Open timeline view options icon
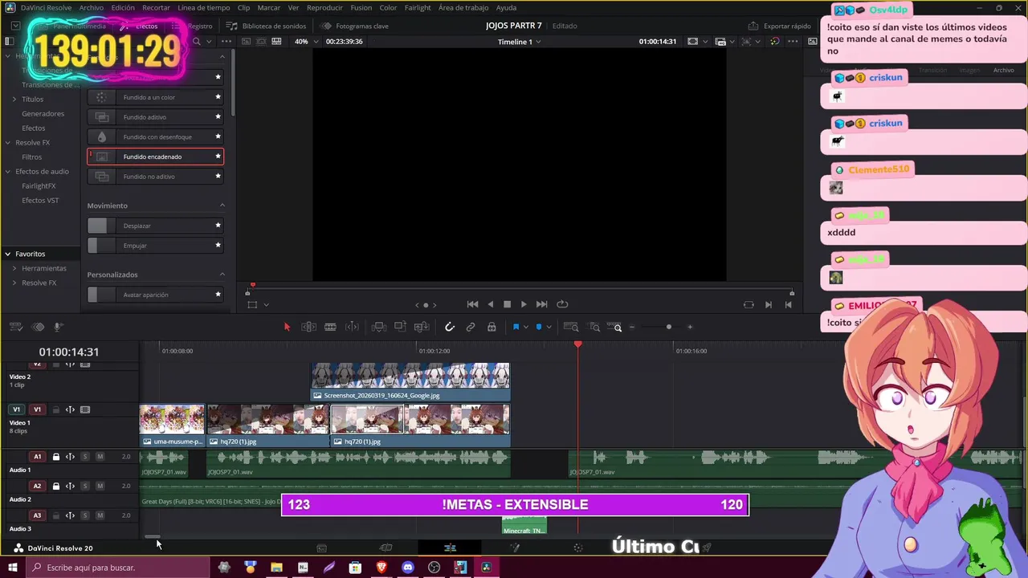 (x=14, y=327)
